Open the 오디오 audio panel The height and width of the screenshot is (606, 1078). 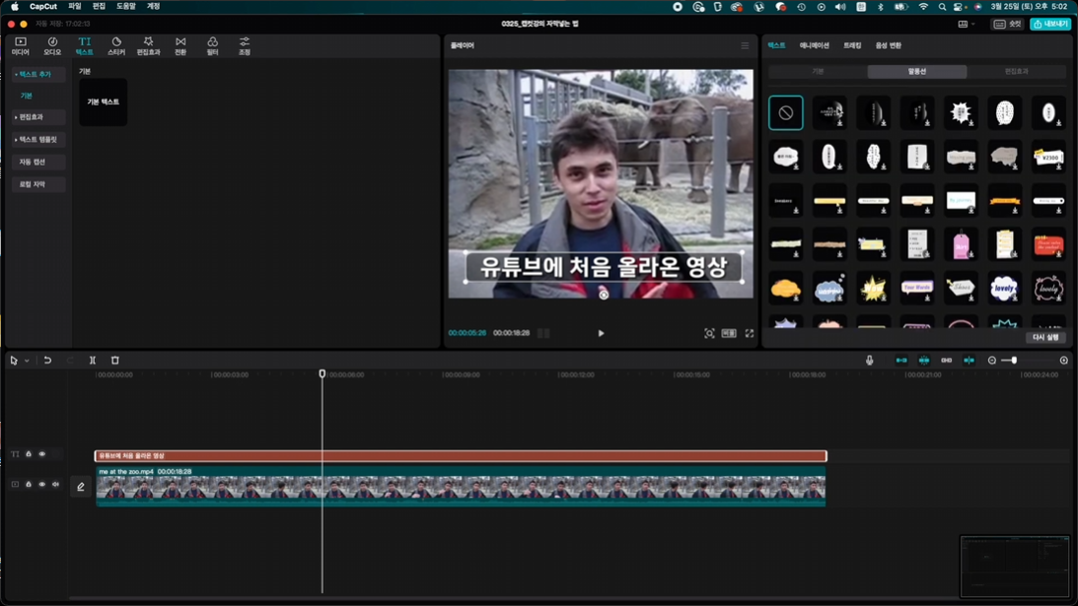(52, 46)
